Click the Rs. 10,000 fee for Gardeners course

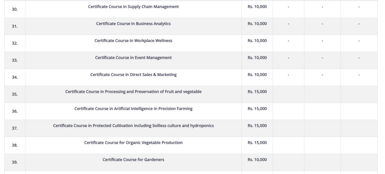tap(257, 160)
